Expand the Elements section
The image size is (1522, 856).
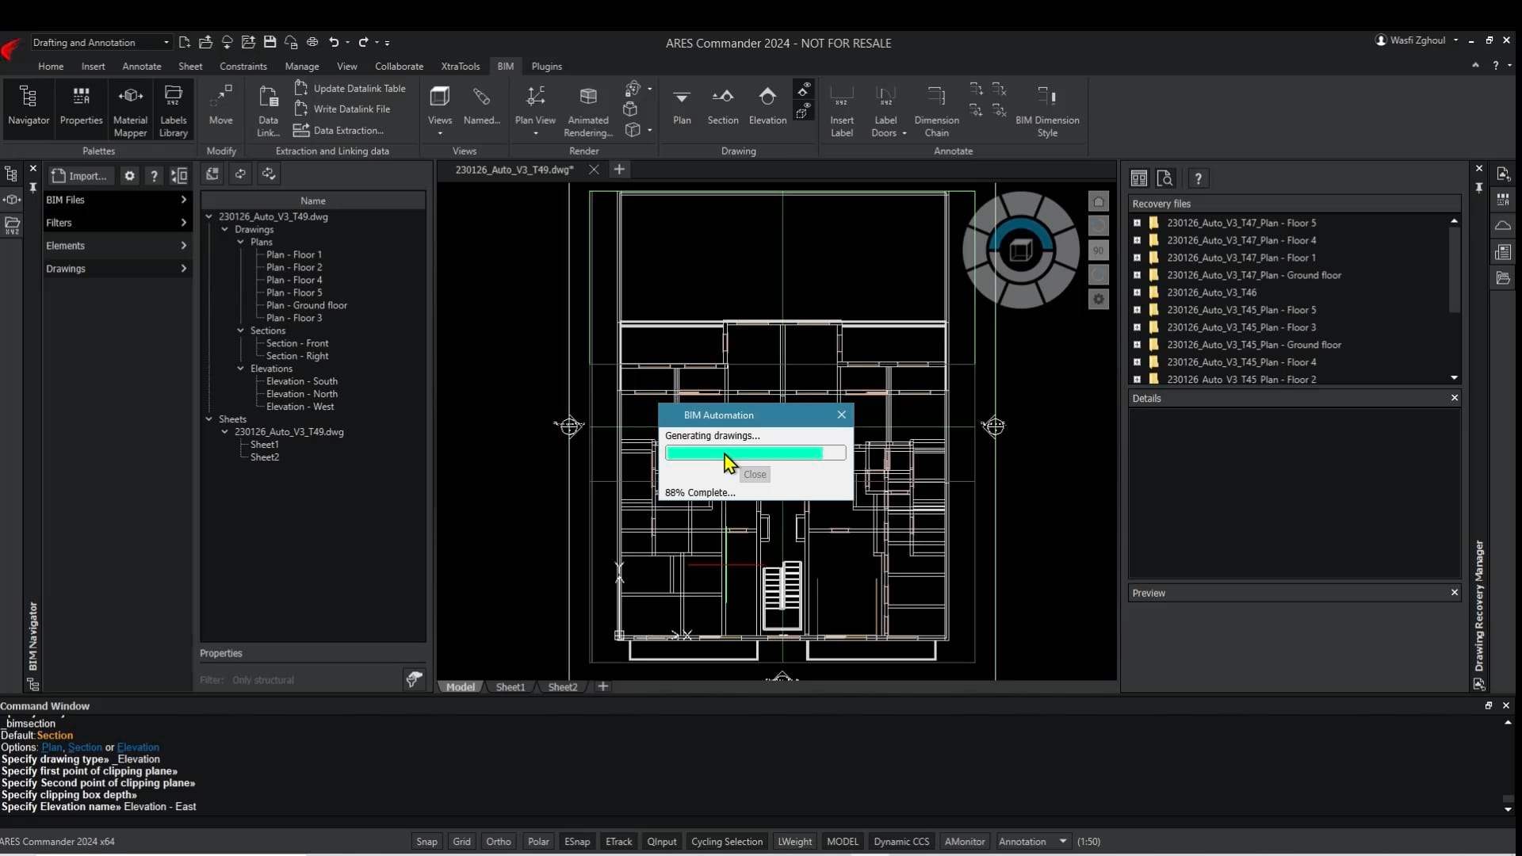pos(117,246)
